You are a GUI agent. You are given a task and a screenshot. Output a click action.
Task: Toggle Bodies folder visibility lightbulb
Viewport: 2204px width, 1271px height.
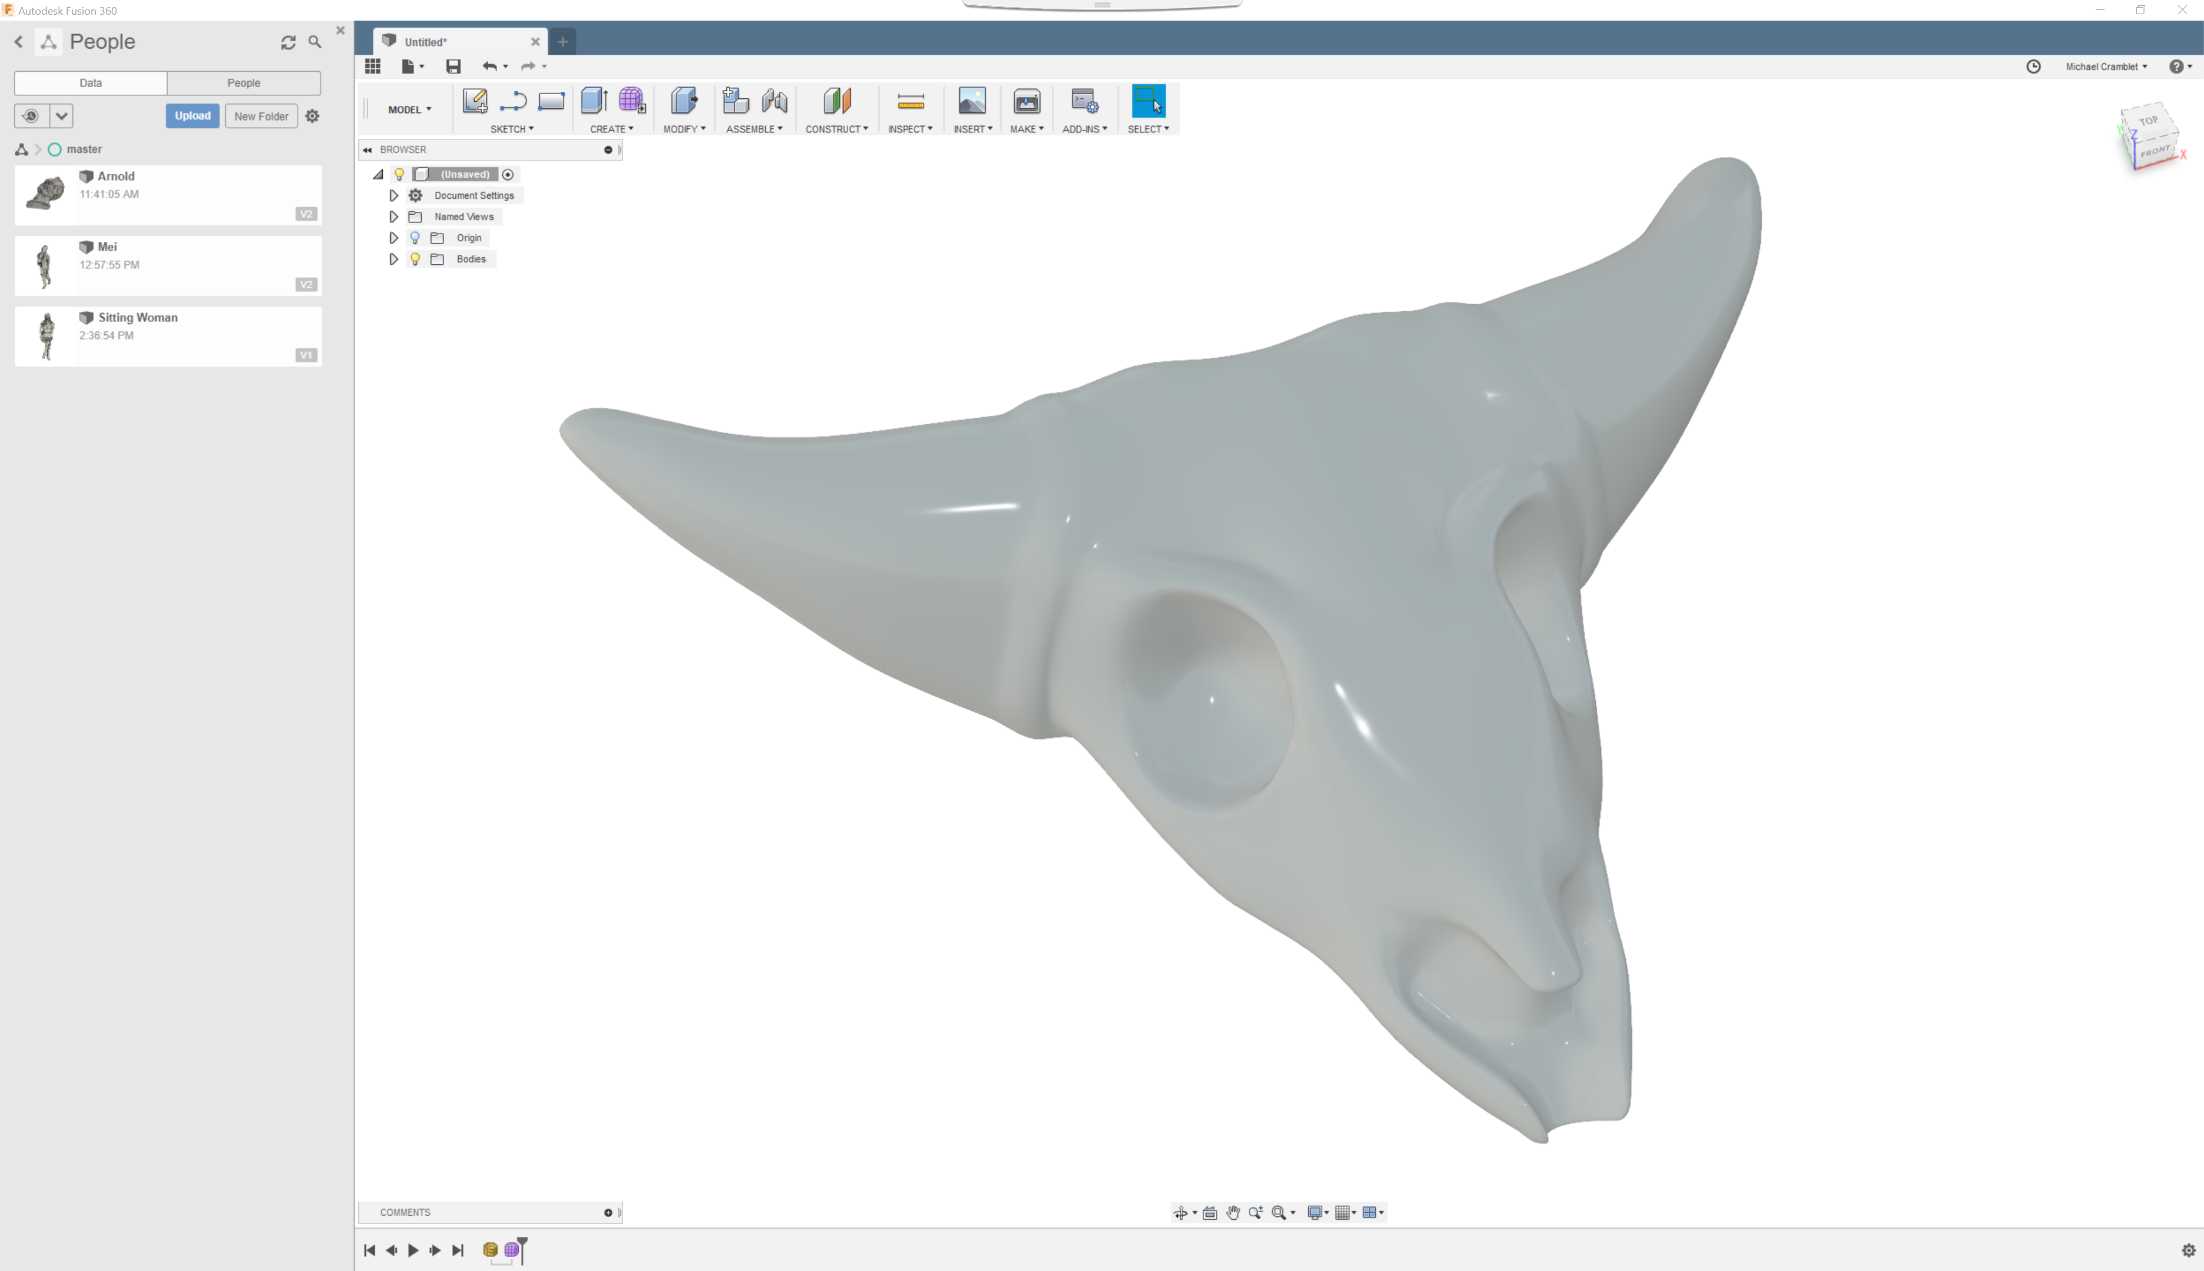[x=415, y=259]
